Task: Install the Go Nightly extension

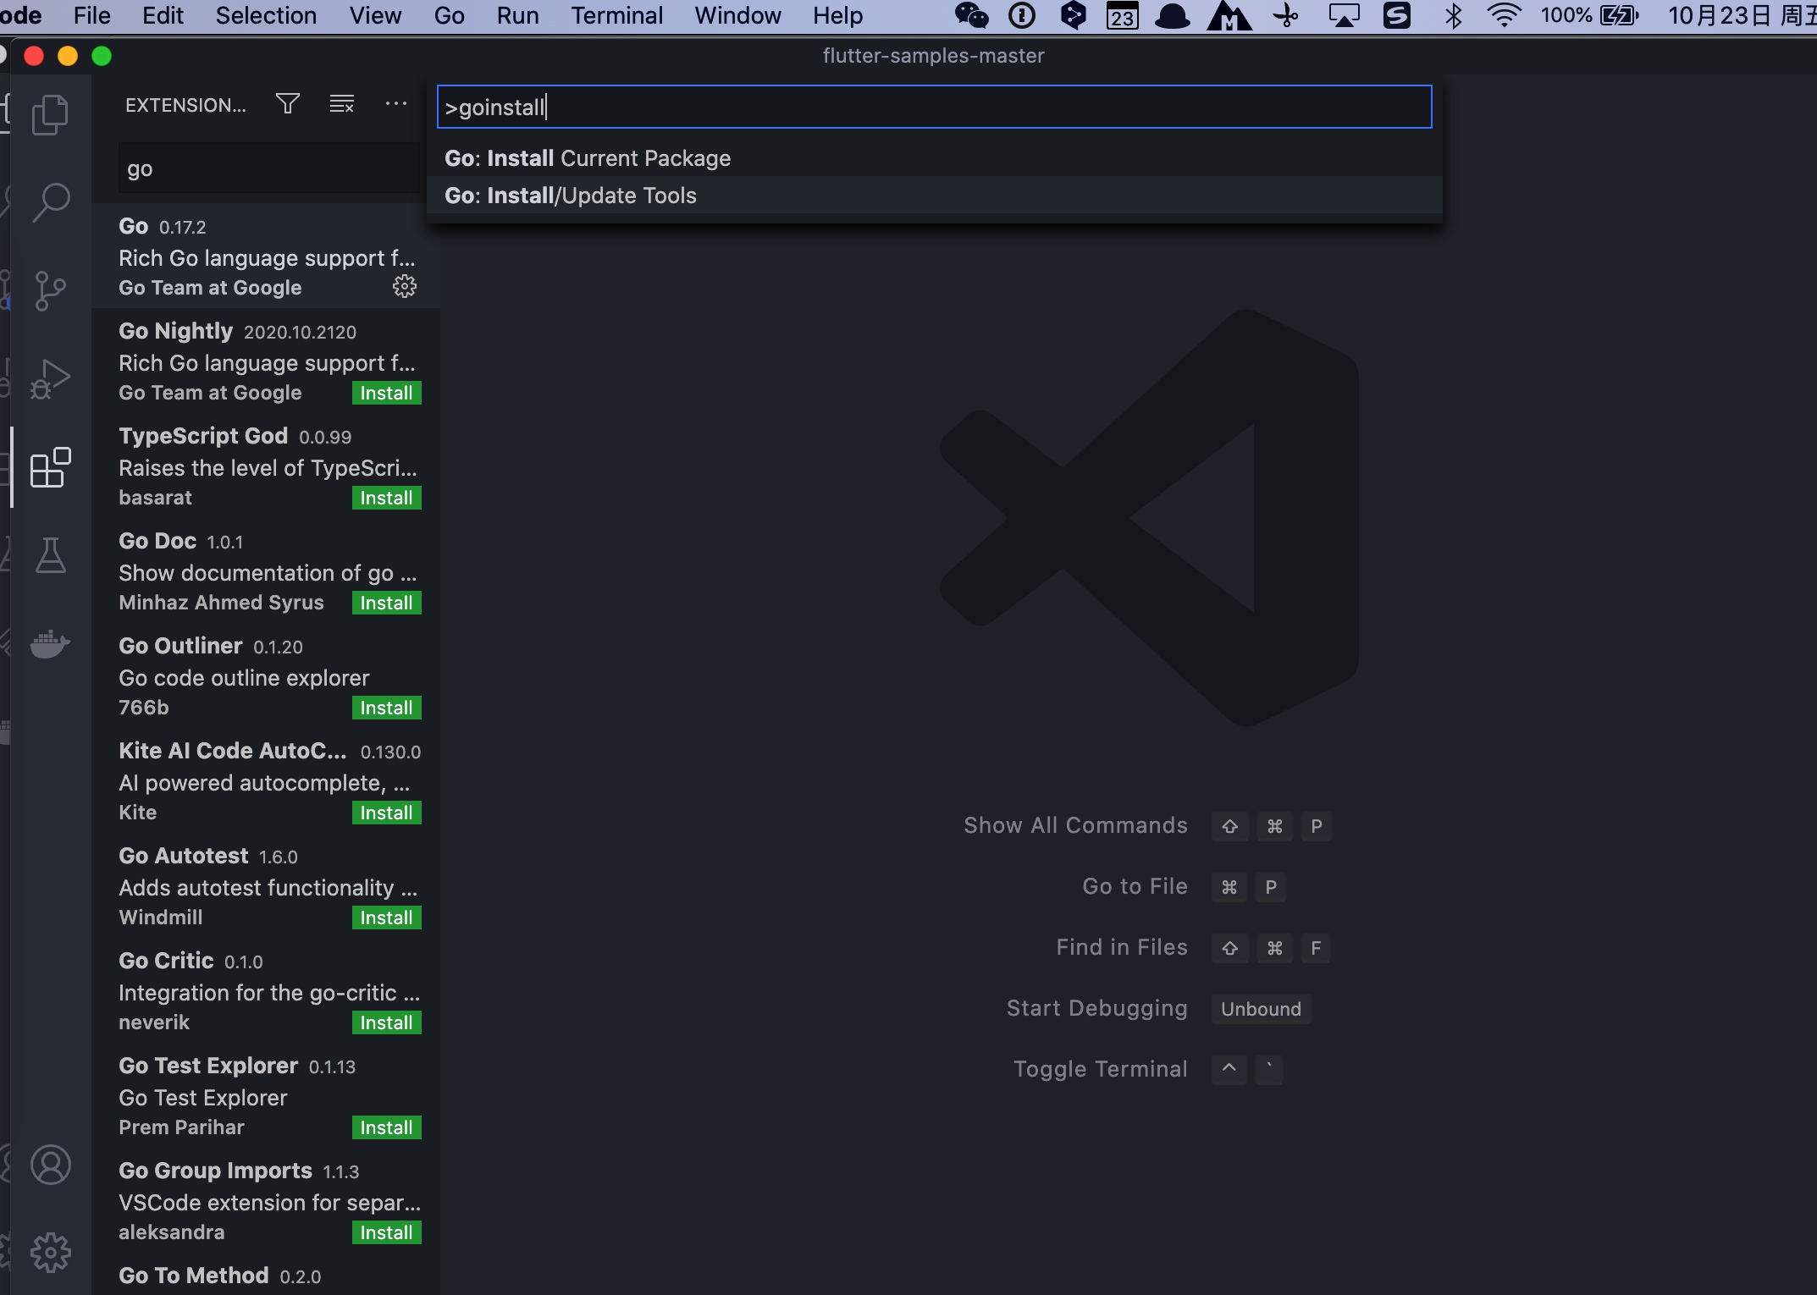Action: click(386, 393)
